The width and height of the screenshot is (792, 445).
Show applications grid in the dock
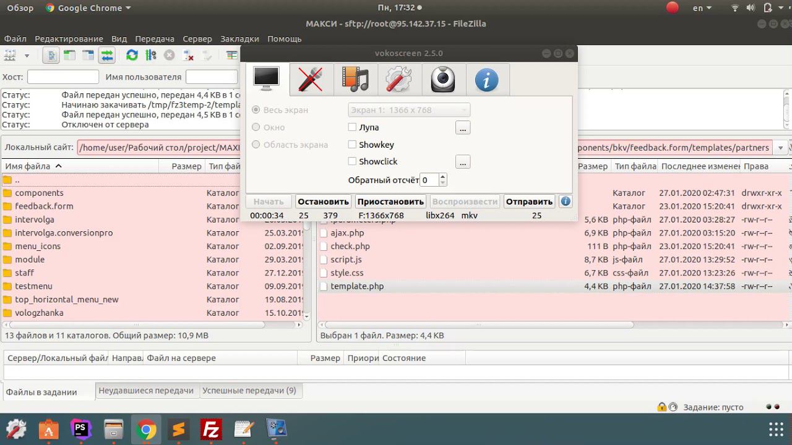click(x=776, y=429)
